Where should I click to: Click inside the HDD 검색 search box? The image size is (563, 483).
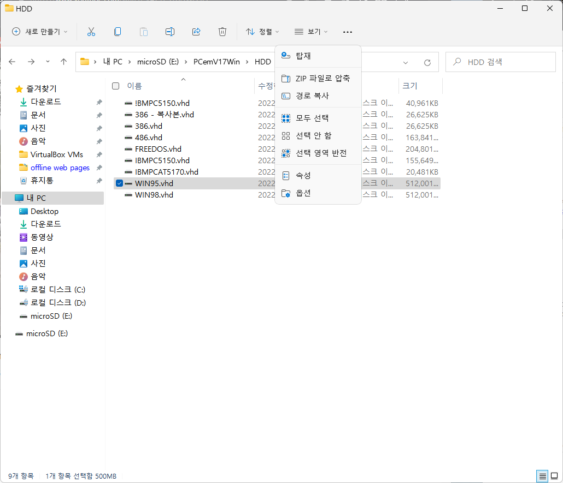click(x=501, y=62)
